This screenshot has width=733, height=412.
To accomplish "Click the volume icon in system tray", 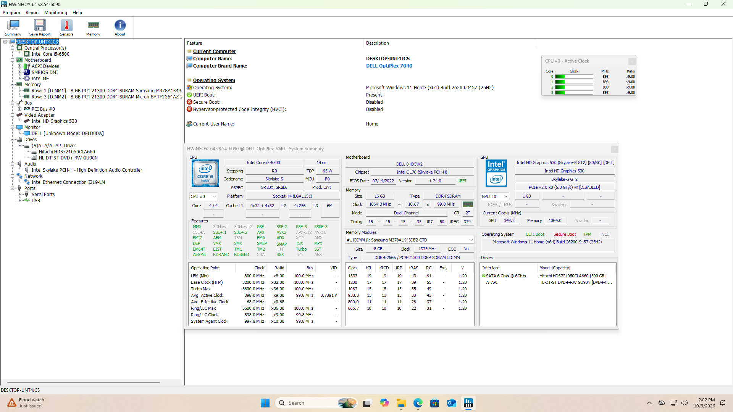I will pos(685,403).
